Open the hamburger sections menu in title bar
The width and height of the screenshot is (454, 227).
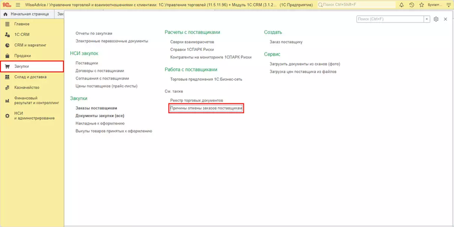click(x=18, y=5)
